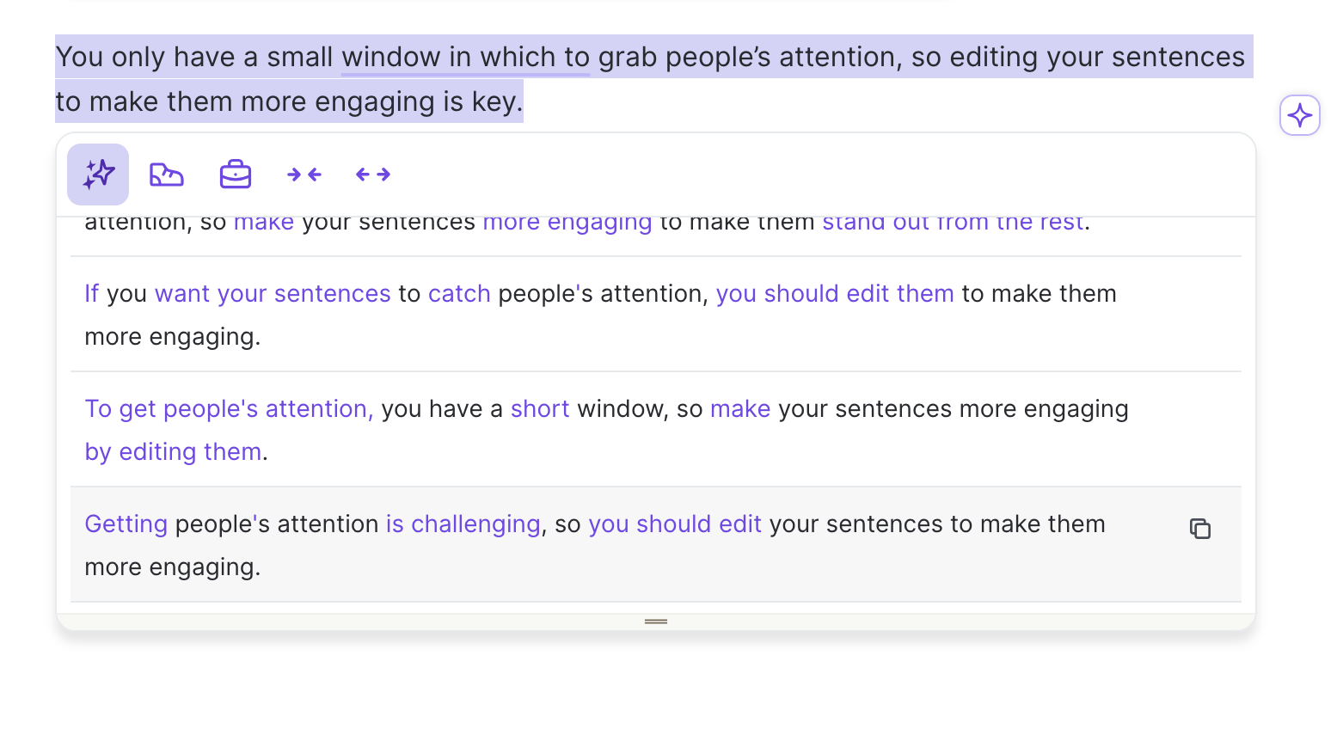Click the purple phrase "is challenging"
Viewport: 1343px width, 729px height.
(x=463, y=524)
